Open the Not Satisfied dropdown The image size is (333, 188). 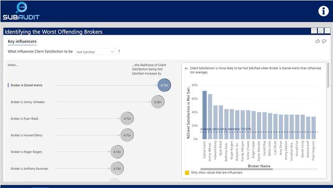click(x=96, y=52)
